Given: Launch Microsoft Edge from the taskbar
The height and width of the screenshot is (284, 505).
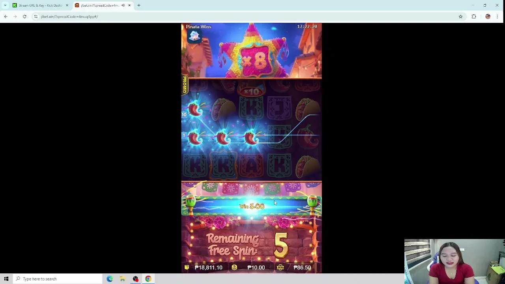Looking at the screenshot, I should coord(110,279).
